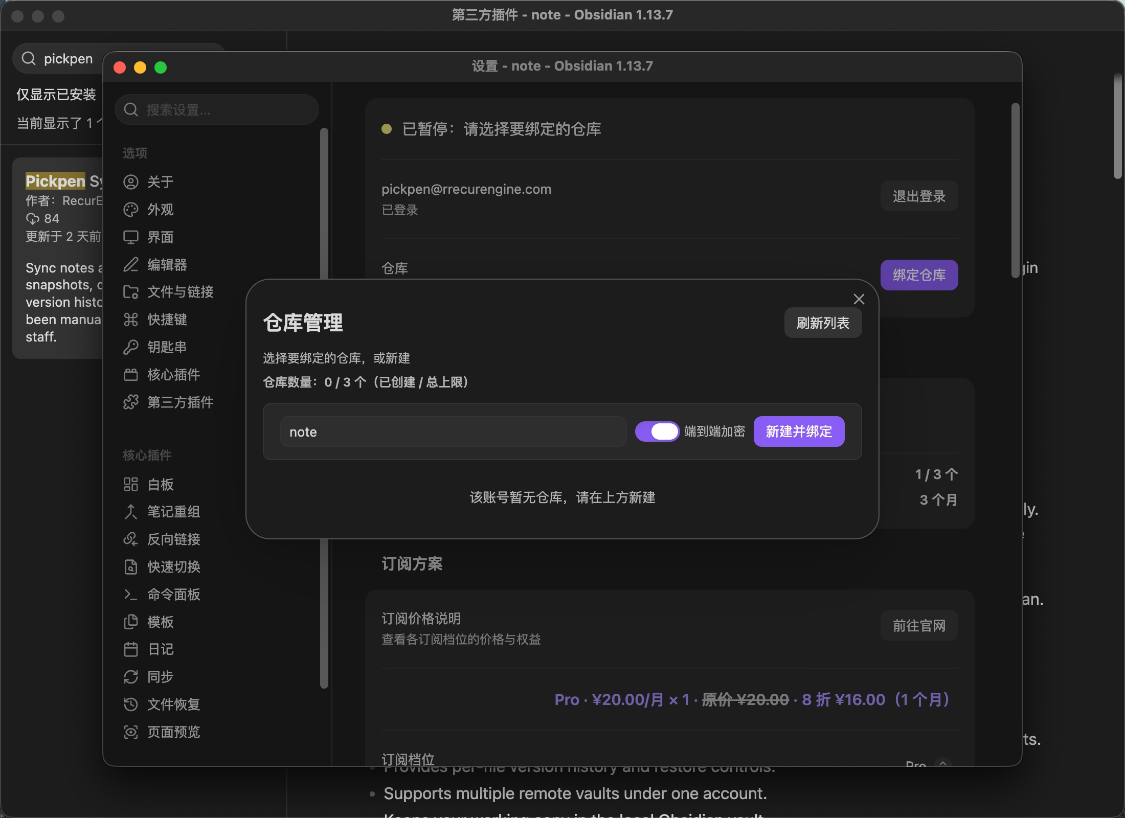1125x818 pixels.
Task: Open the 文件与链接 folder icon
Action: tap(131, 292)
